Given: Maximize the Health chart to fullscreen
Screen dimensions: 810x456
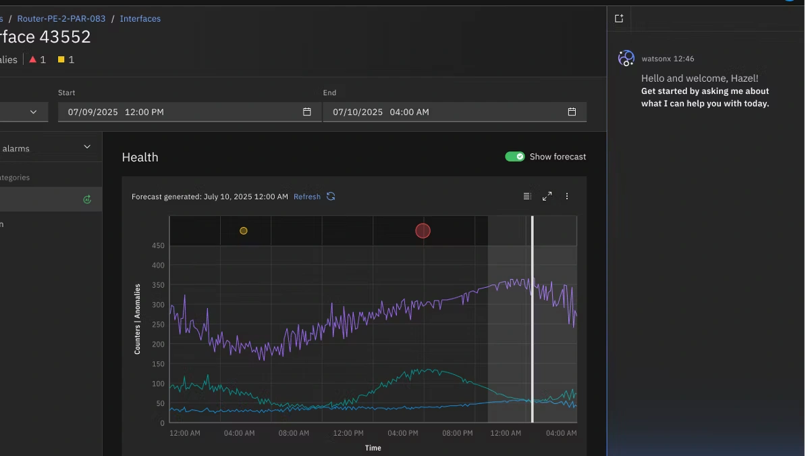Looking at the screenshot, I should (x=547, y=196).
